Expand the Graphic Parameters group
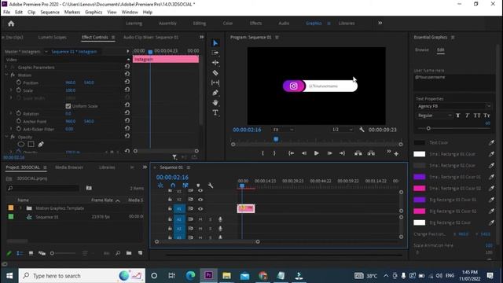The width and height of the screenshot is (503, 283). click(x=6, y=67)
